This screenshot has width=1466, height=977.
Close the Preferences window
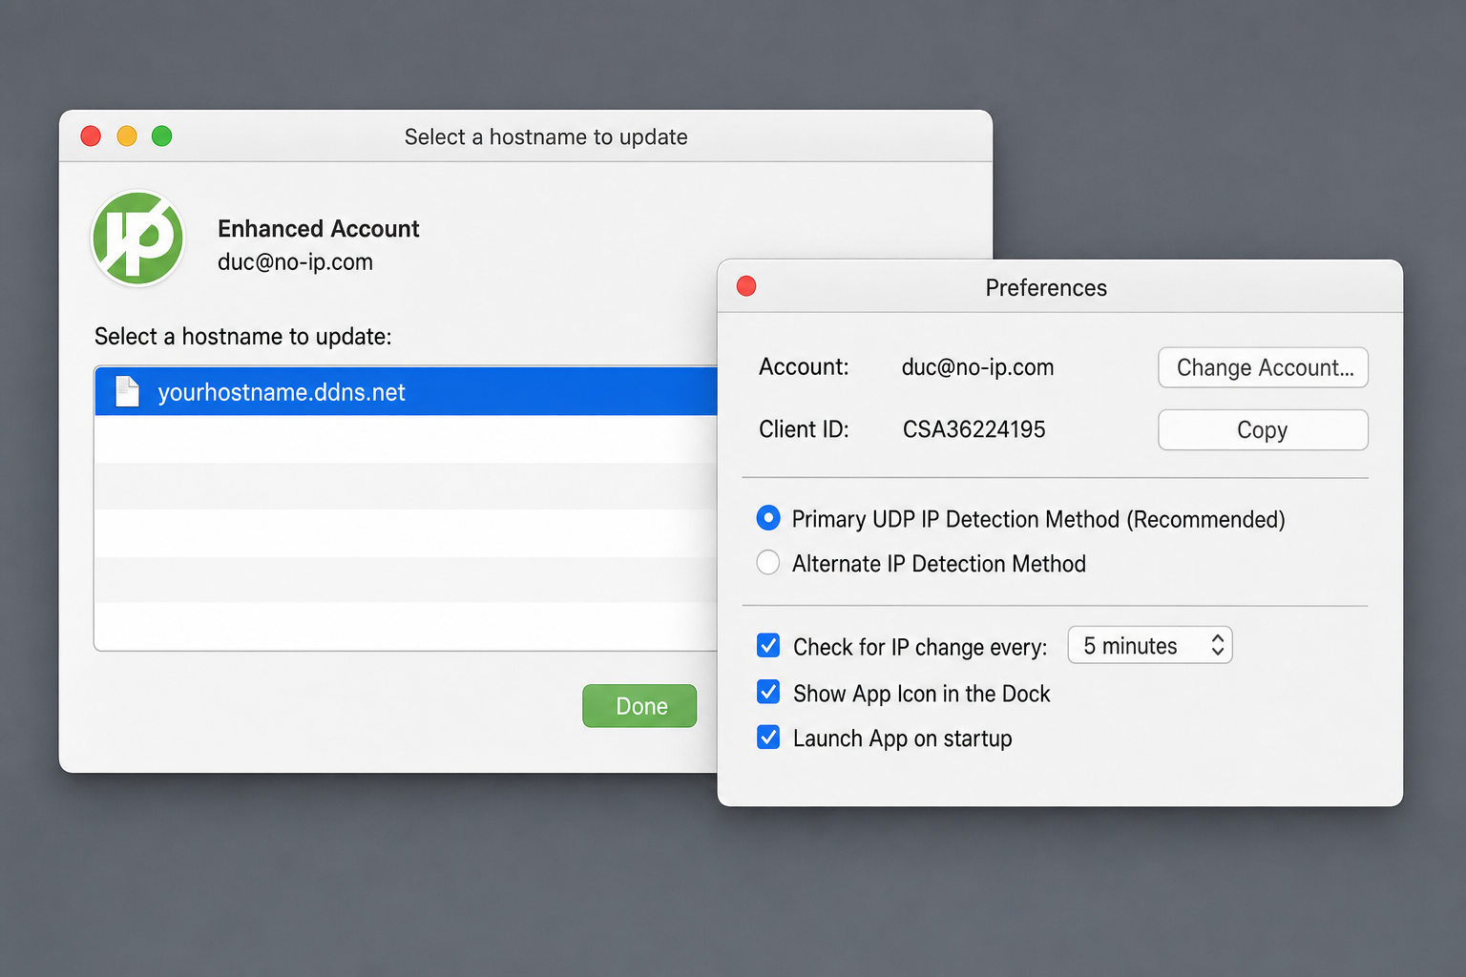coord(746,286)
